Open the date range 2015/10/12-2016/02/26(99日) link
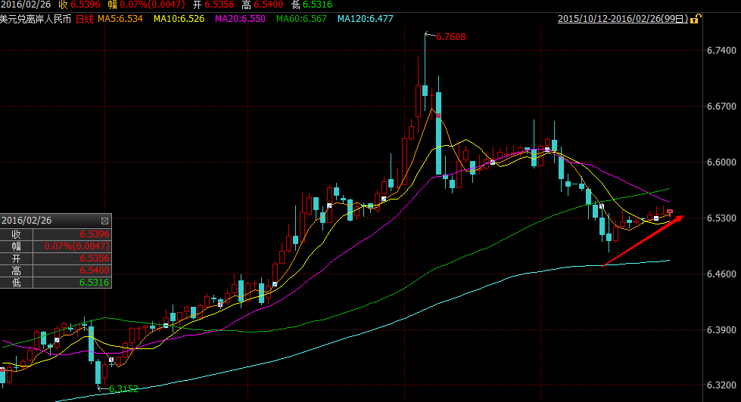 click(x=623, y=19)
